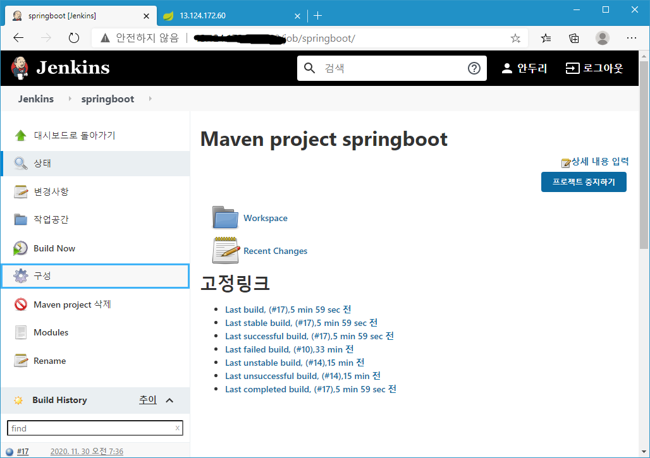Switch to the 13.124.172.60 browser tab

231,16
